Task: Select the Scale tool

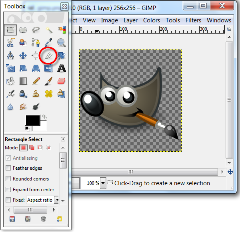Action: coord(10,68)
